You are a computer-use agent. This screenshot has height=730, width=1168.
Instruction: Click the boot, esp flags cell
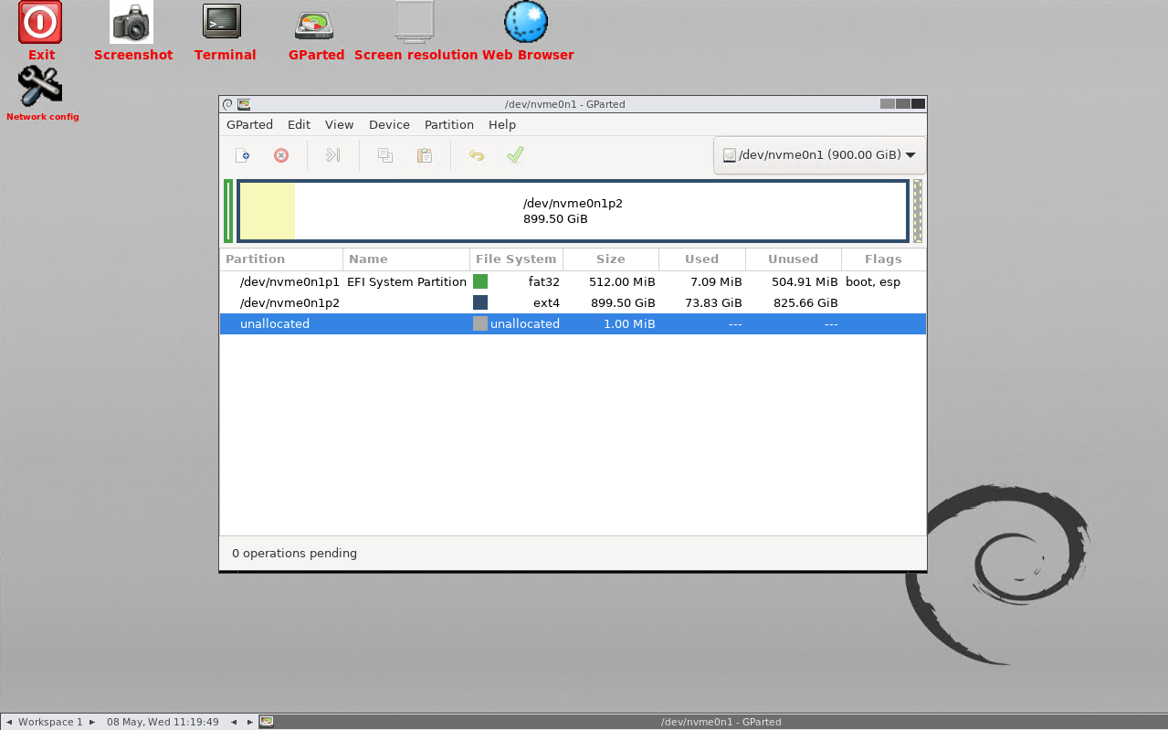pos(873,281)
